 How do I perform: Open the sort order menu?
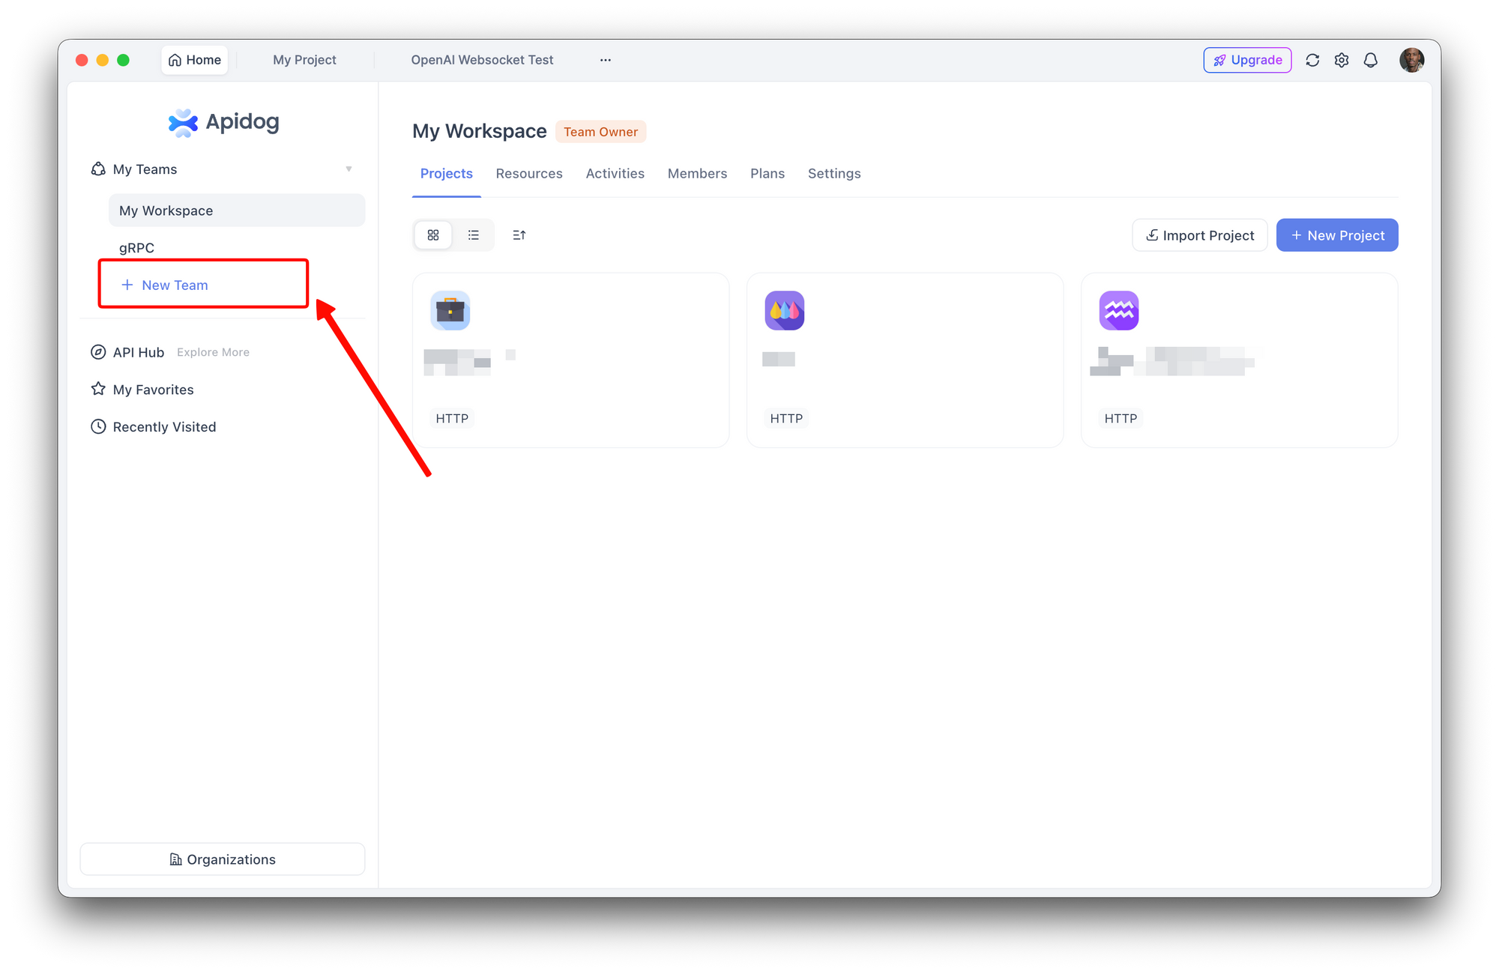coord(519,235)
